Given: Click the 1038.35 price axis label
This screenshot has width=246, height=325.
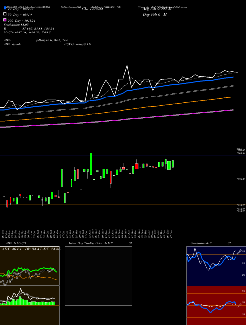Looking at the screenshot, I should point(241,179).
